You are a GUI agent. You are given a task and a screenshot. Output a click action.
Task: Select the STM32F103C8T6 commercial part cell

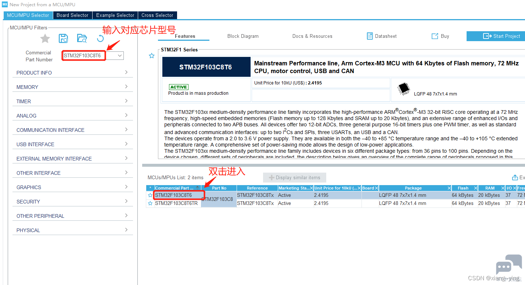[x=178, y=195]
